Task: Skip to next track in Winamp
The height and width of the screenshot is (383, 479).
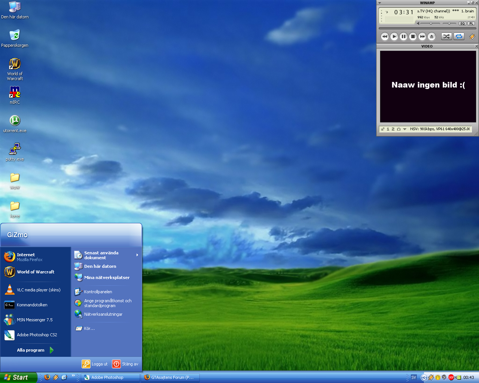Action: [x=422, y=36]
